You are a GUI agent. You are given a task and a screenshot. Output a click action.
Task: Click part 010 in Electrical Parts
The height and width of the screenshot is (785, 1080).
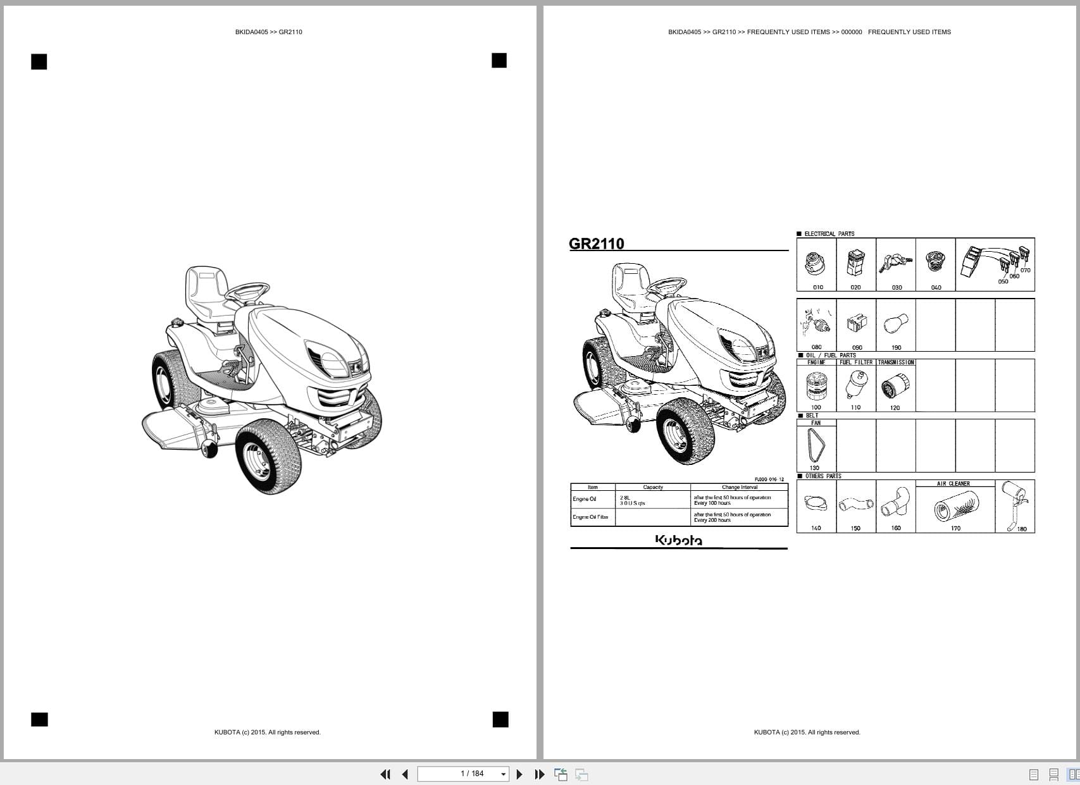pos(816,264)
